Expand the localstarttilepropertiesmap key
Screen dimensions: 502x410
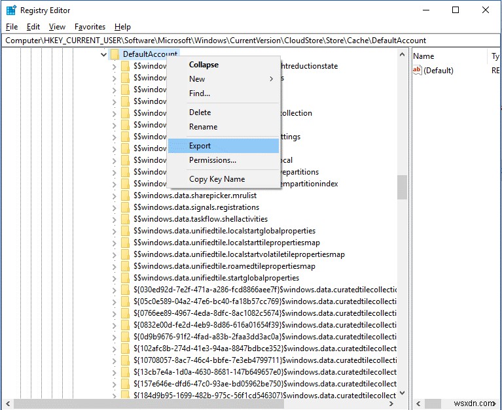[115, 243]
